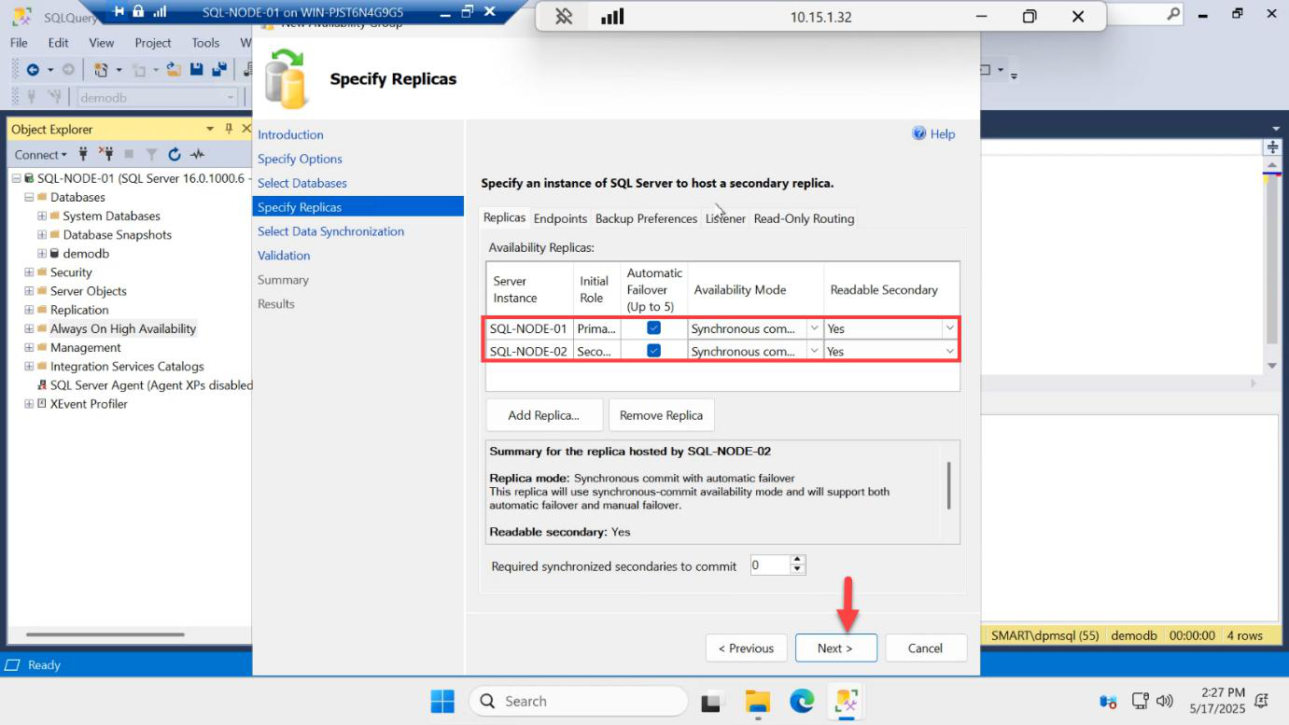Click the replica summary vertical scrollbar
1289x725 pixels.
coord(949,485)
